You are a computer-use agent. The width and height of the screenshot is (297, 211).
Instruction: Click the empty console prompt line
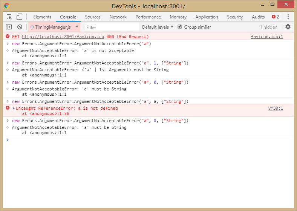tap(151, 140)
